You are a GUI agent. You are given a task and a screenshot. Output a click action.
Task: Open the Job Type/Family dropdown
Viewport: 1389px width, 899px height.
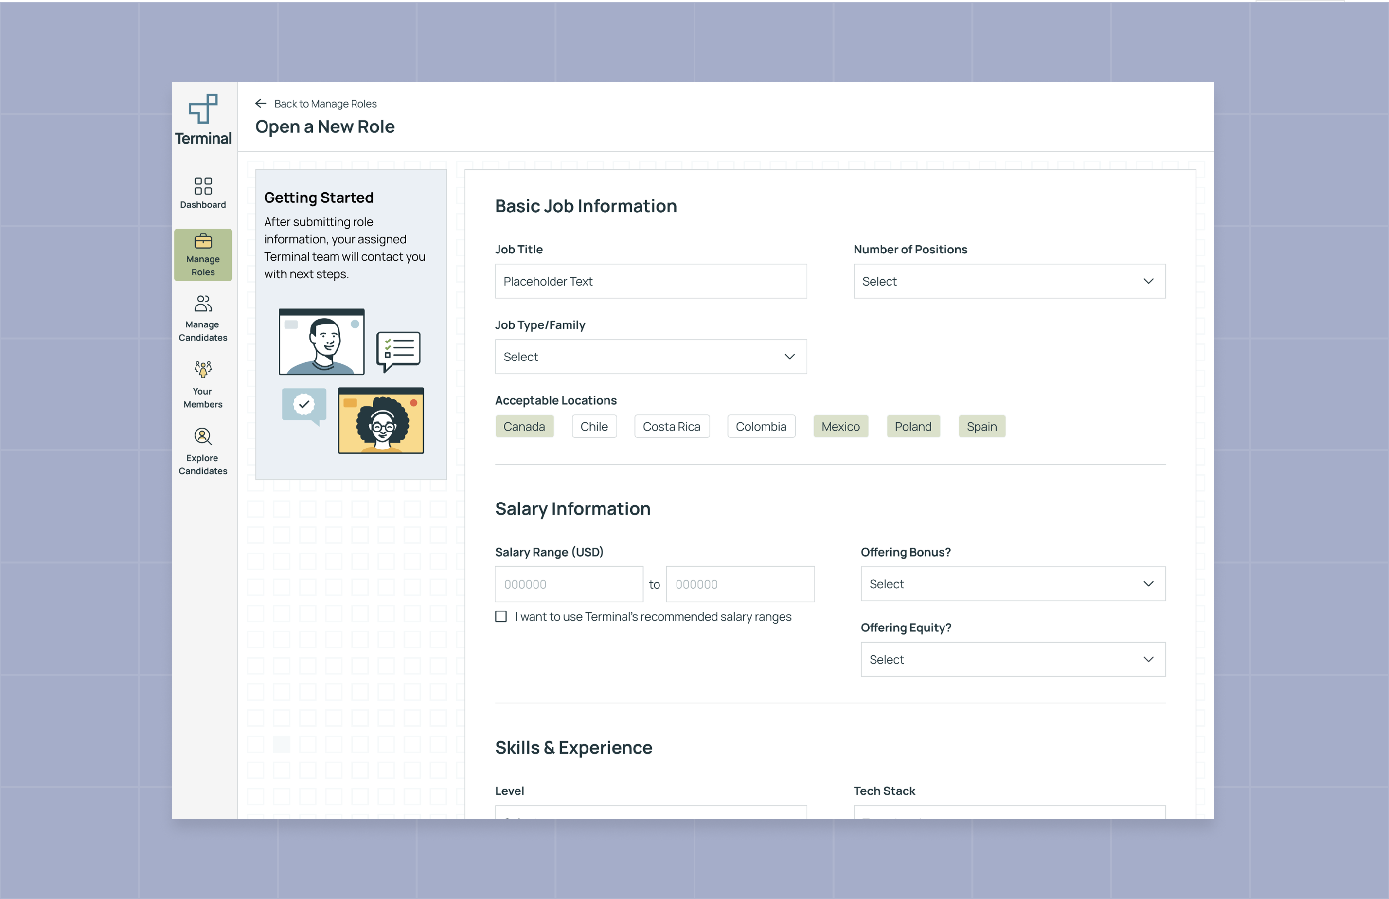pyautogui.click(x=650, y=357)
